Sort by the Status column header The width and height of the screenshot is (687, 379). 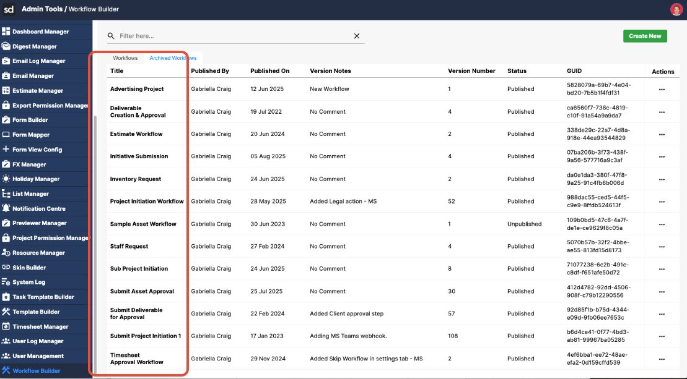pos(517,71)
